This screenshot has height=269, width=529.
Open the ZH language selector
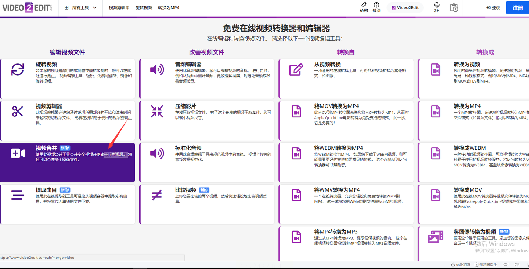437,7
